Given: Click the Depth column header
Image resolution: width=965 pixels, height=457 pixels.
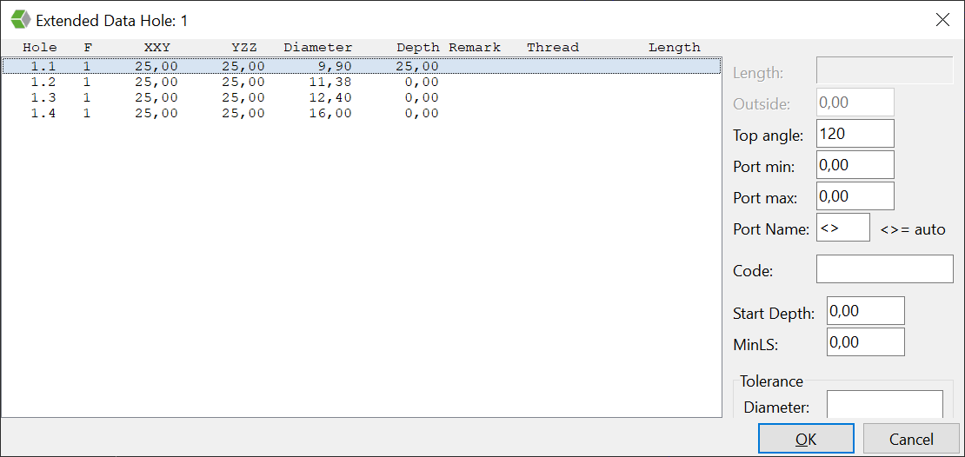Looking at the screenshot, I should click(x=418, y=48).
